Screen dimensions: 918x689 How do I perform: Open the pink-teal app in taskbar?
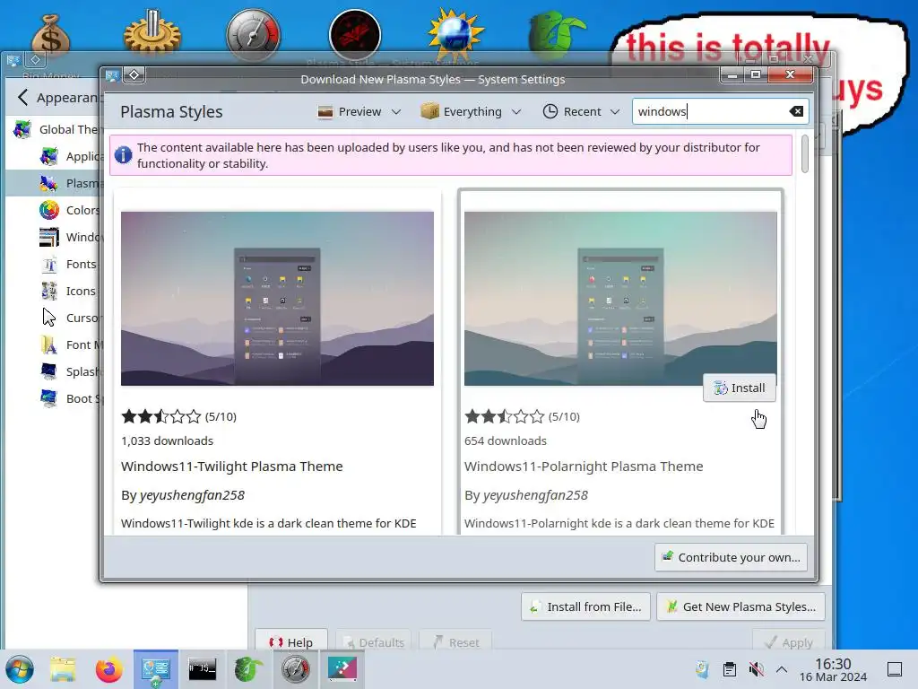(342, 669)
